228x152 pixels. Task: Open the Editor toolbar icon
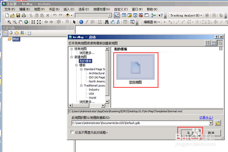(x=117, y=15)
